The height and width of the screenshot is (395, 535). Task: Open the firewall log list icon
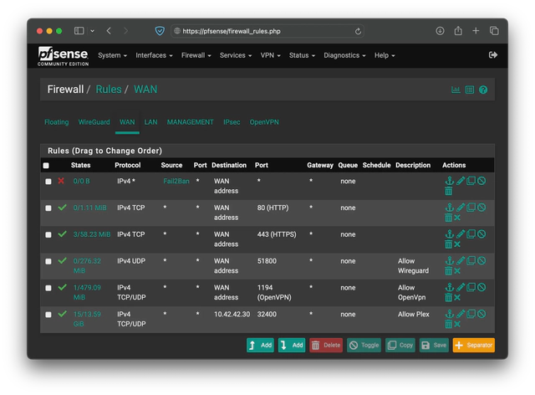(x=469, y=90)
